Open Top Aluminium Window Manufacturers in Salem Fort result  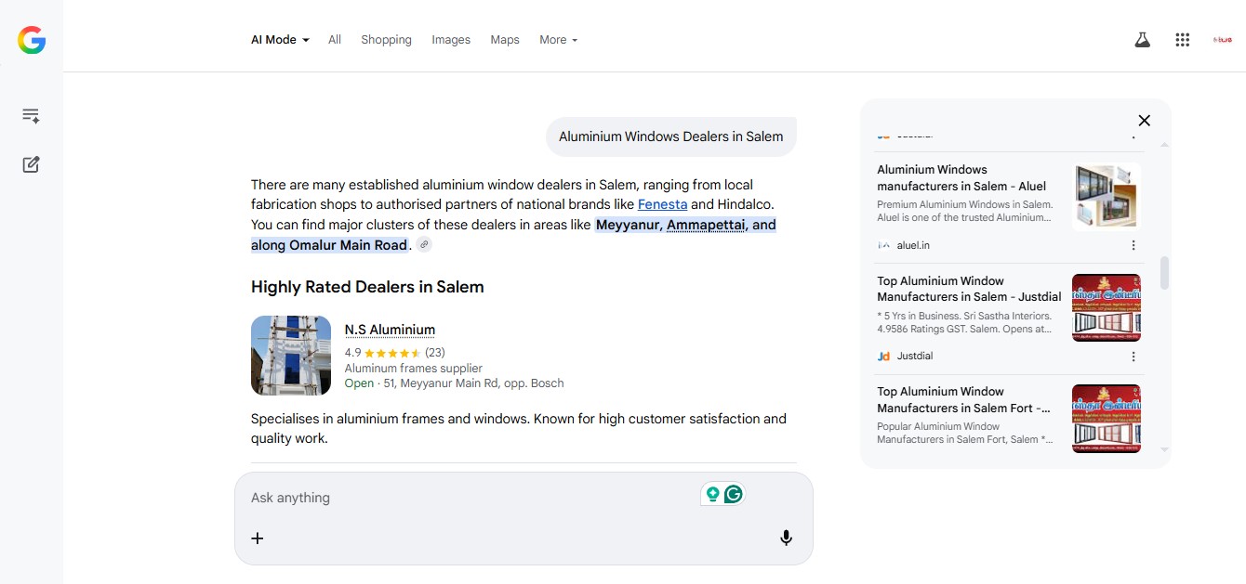click(964, 399)
